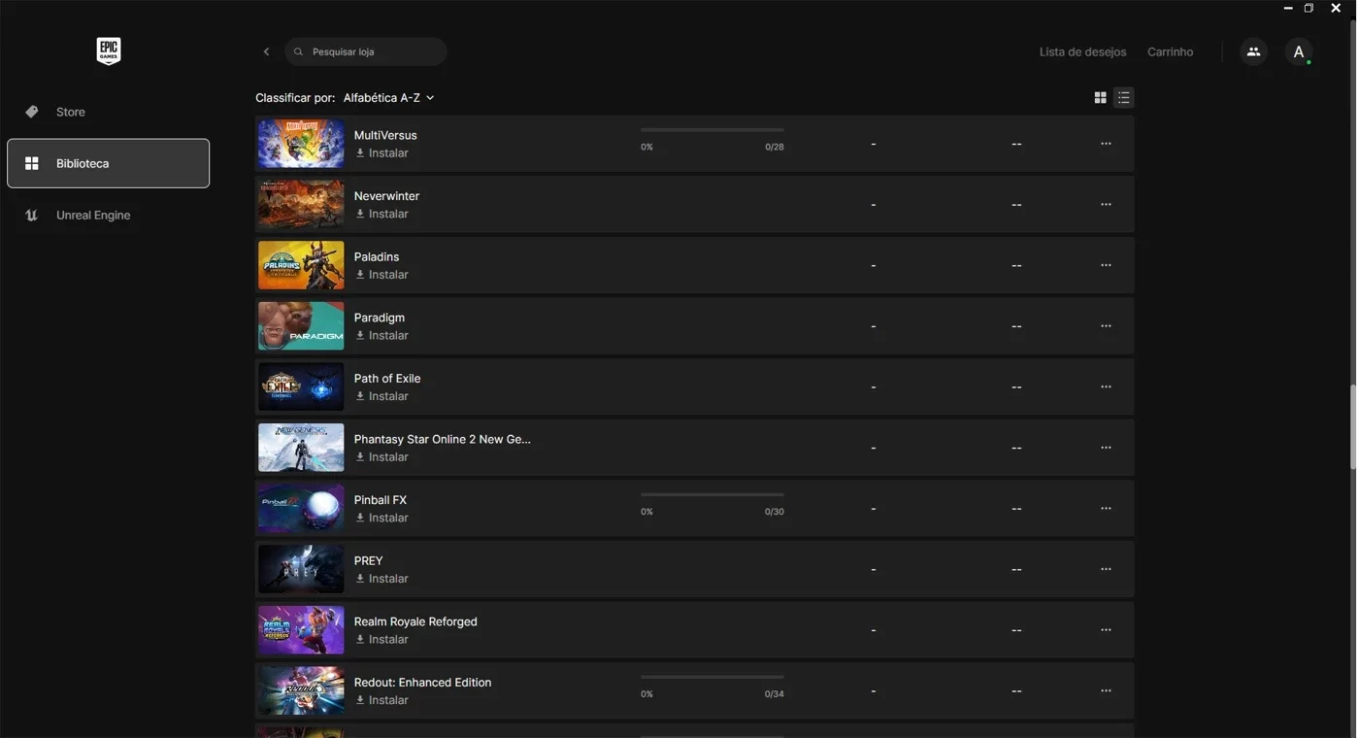Install Paladins

point(381,275)
